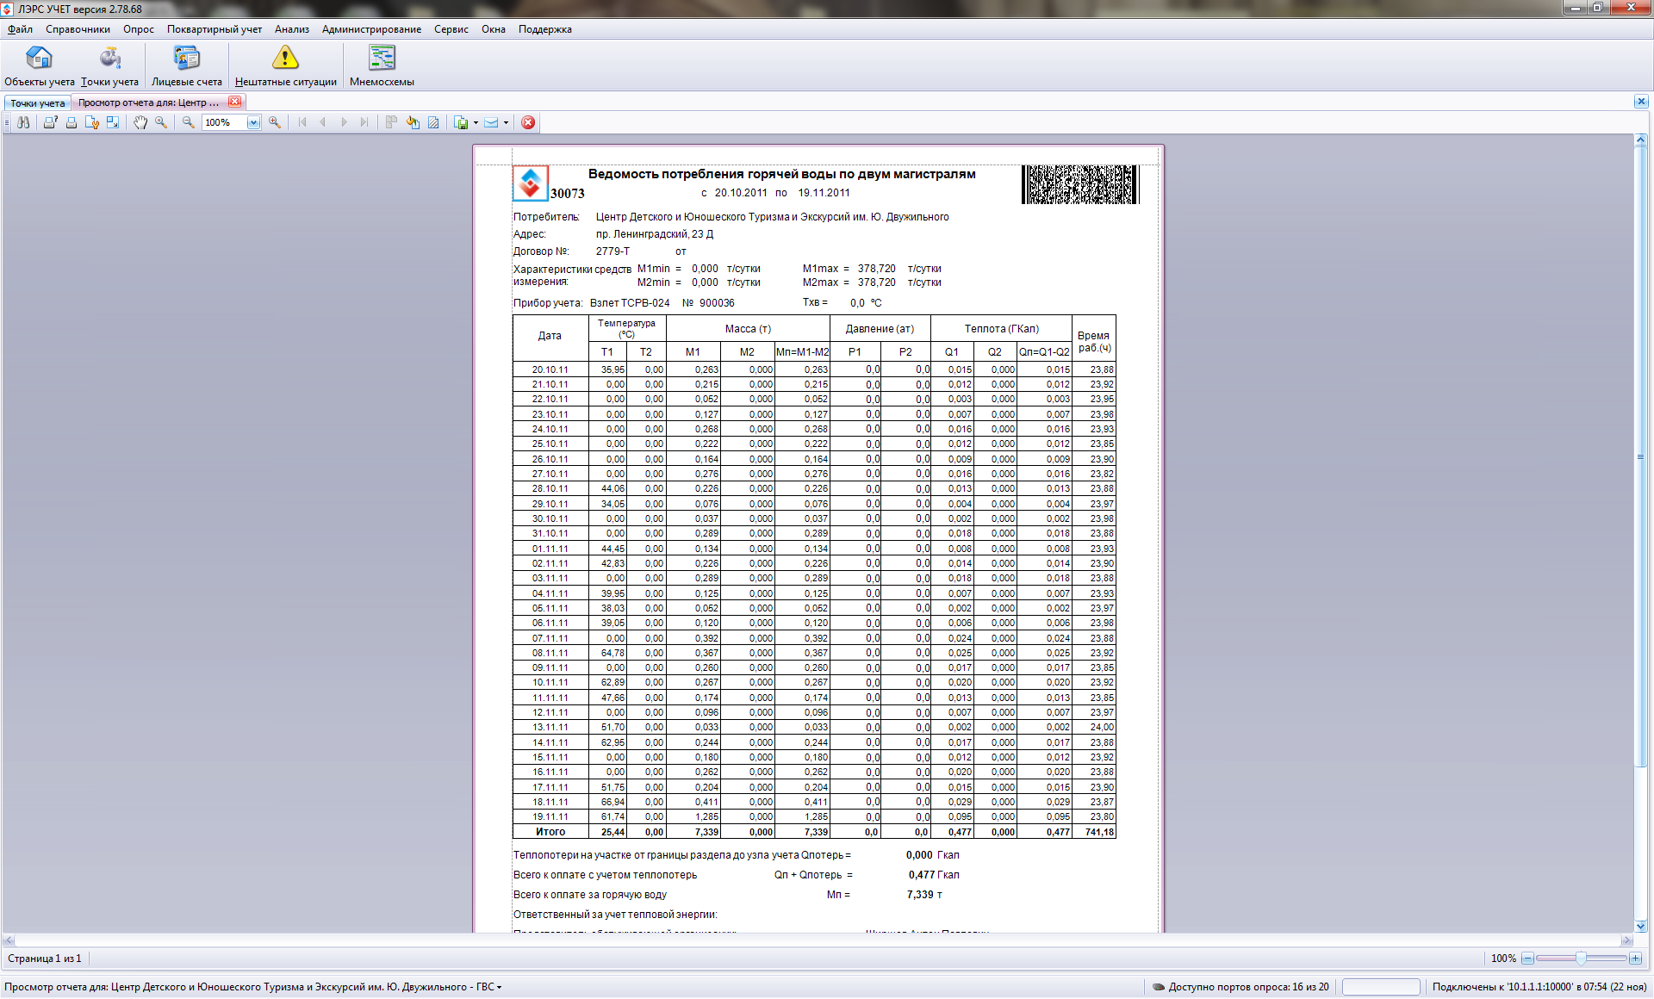This screenshot has width=1654, height=999.
Task: Click the zoom in magnifier icon
Action: [275, 122]
